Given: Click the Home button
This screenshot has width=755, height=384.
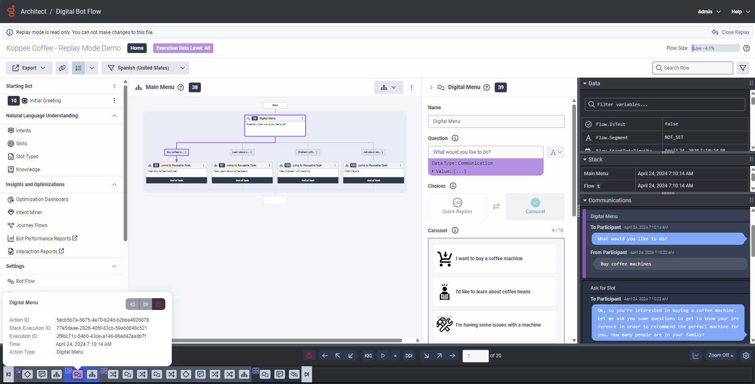Looking at the screenshot, I should (137, 48).
